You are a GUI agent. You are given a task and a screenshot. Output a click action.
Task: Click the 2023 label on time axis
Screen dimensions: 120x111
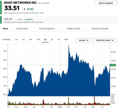[x=60, y=107]
